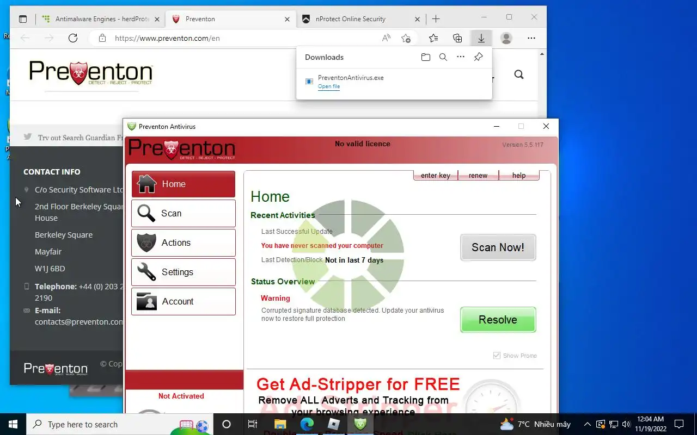Refresh the Preventon web page
The width and height of the screenshot is (697, 435).
(x=73, y=38)
